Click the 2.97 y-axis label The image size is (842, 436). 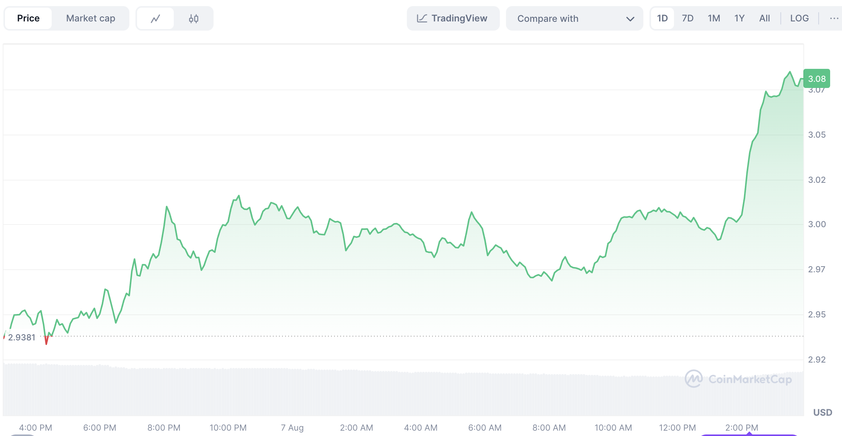pos(817,269)
